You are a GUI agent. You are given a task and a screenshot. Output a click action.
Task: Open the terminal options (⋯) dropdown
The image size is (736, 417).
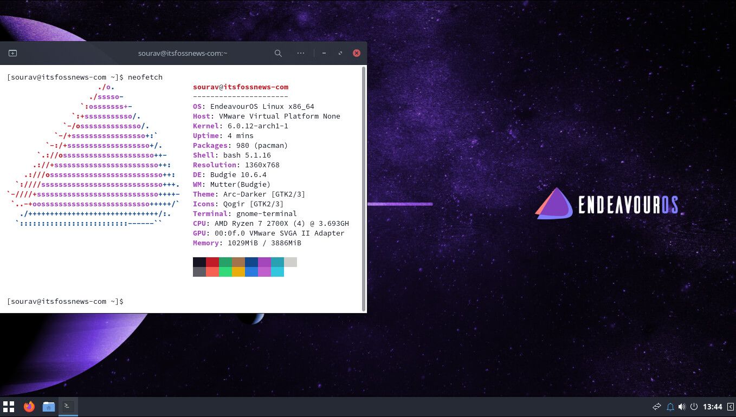pos(301,53)
